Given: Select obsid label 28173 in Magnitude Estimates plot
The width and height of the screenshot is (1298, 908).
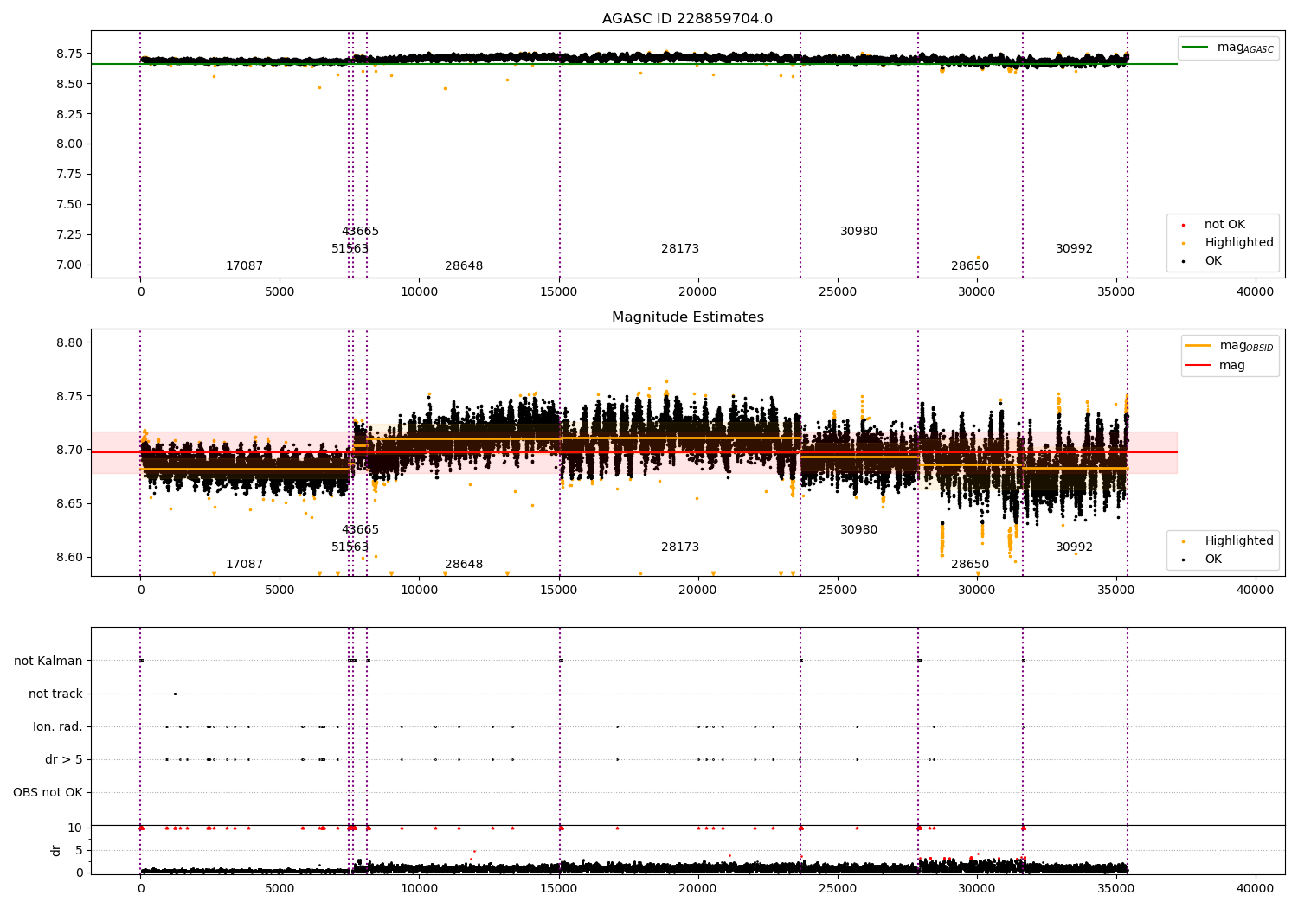Looking at the screenshot, I should coord(680,547).
